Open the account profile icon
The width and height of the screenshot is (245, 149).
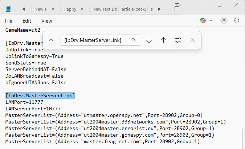tap(224, 20)
